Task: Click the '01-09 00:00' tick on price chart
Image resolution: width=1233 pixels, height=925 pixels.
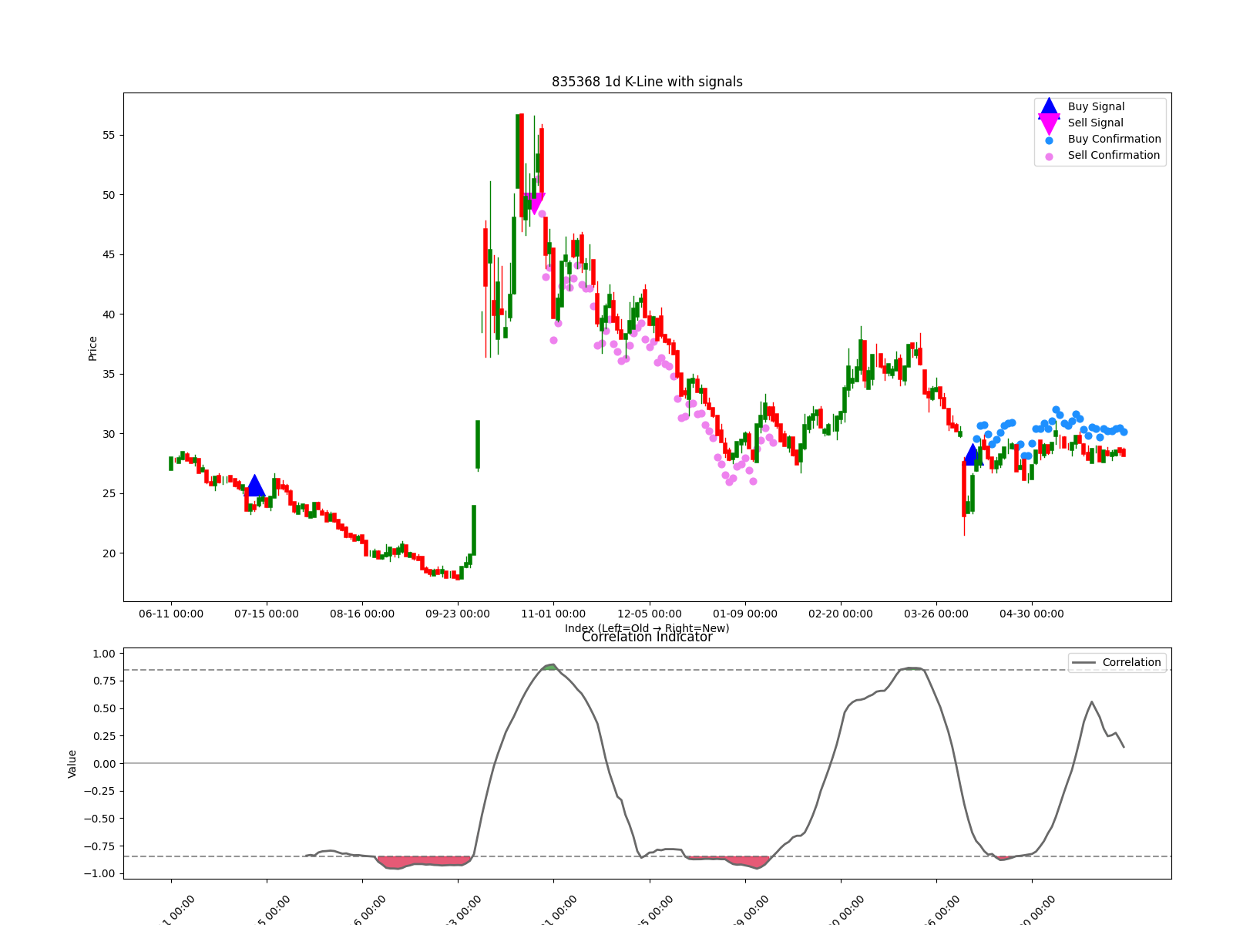Action: (745, 614)
